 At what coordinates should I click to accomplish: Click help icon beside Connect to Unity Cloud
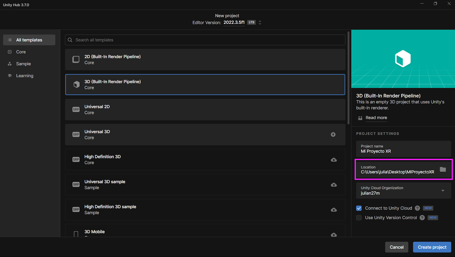point(417,208)
